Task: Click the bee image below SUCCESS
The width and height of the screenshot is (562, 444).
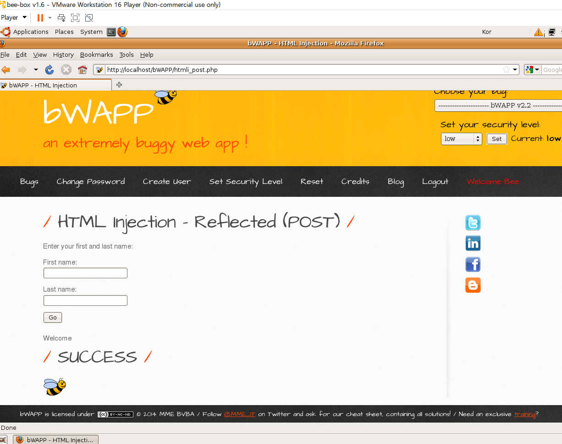Action: [x=55, y=387]
